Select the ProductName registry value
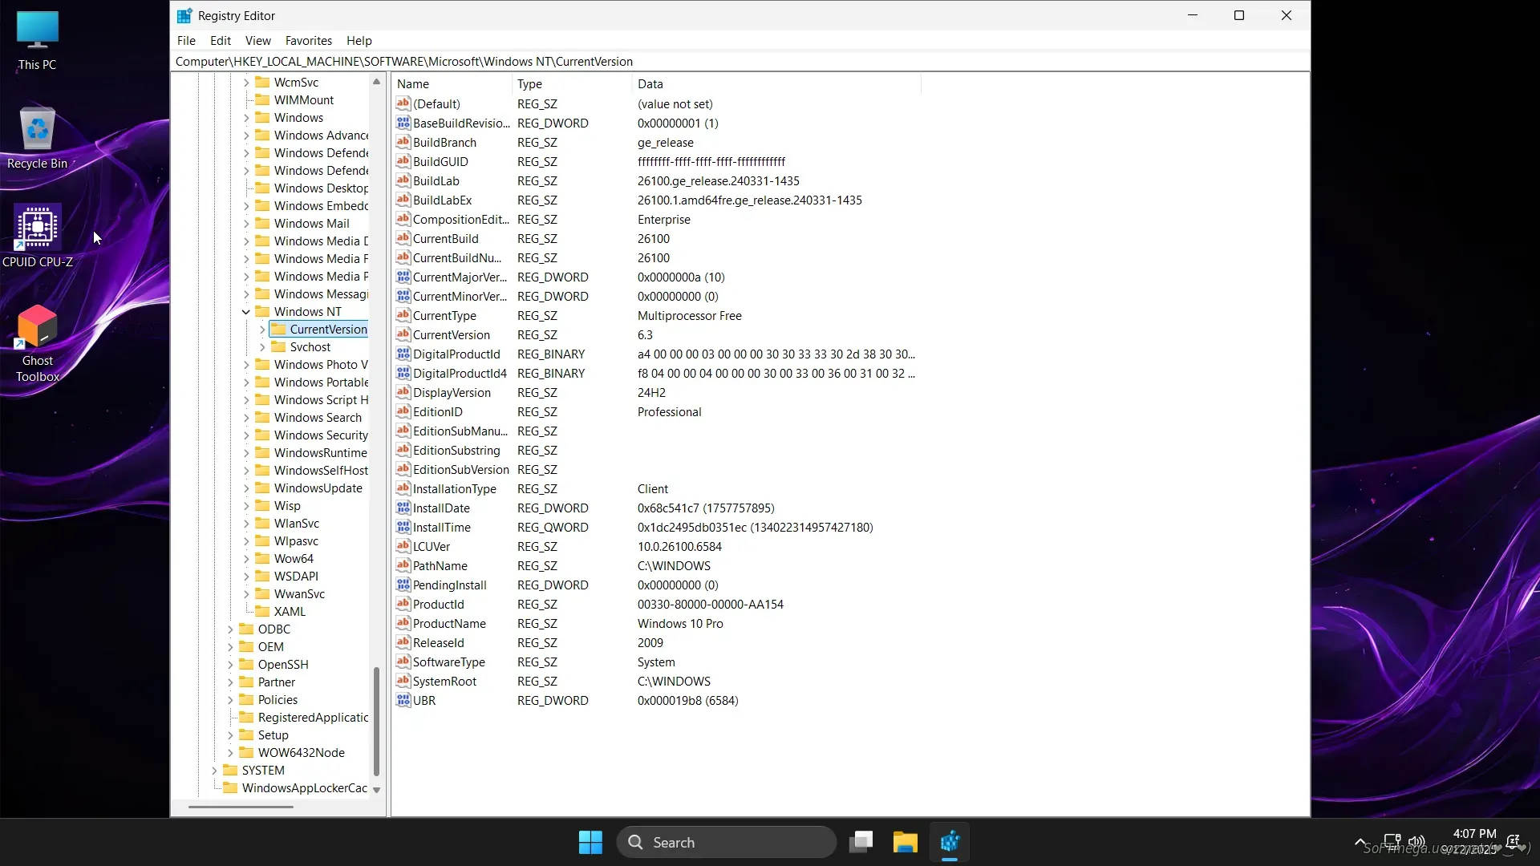1540x866 pixels. pyautogui.click(x=449, y=623)
